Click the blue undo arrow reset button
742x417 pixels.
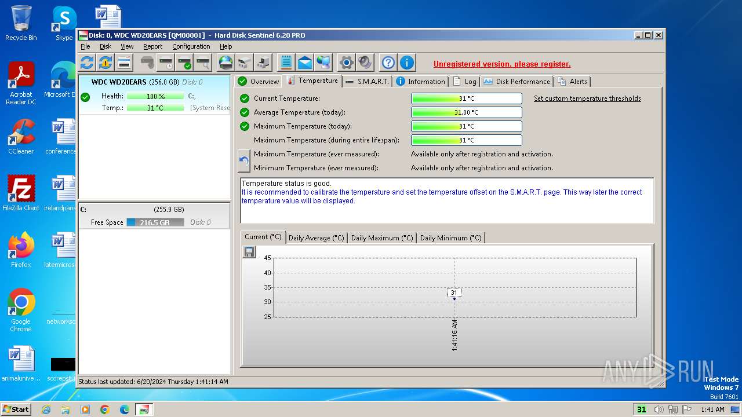tap(244, 161)
